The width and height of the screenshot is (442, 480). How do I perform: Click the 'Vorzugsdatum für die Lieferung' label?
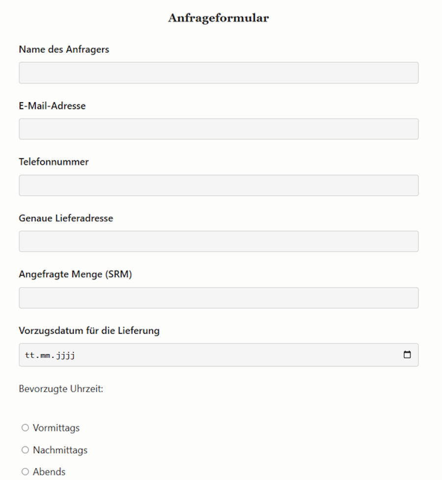(89, 331)
